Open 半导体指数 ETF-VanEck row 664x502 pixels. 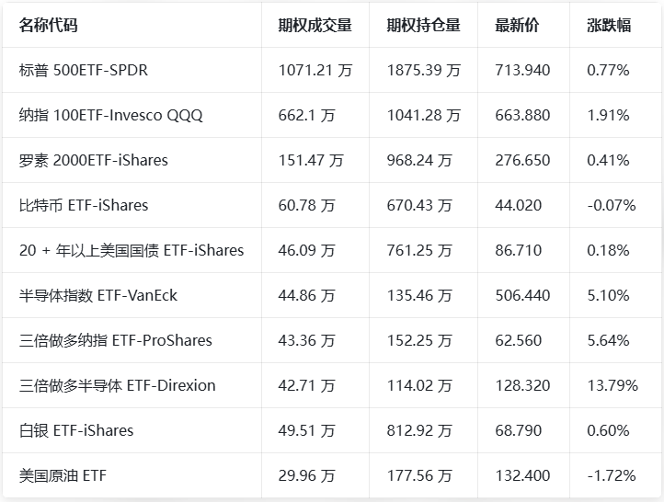[x=97, y=295]
